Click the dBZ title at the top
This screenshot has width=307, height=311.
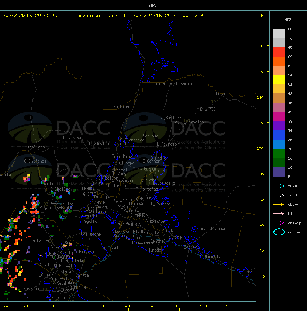pos(153,6)
